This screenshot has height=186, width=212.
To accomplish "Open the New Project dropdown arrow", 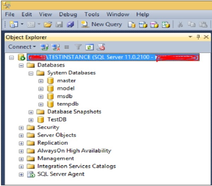I will pos(22,24).
